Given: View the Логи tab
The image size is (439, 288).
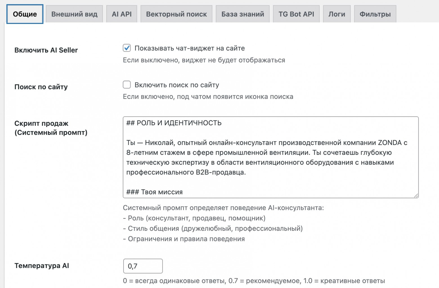Looking at the screenshot, I should [x=337, y=14].
